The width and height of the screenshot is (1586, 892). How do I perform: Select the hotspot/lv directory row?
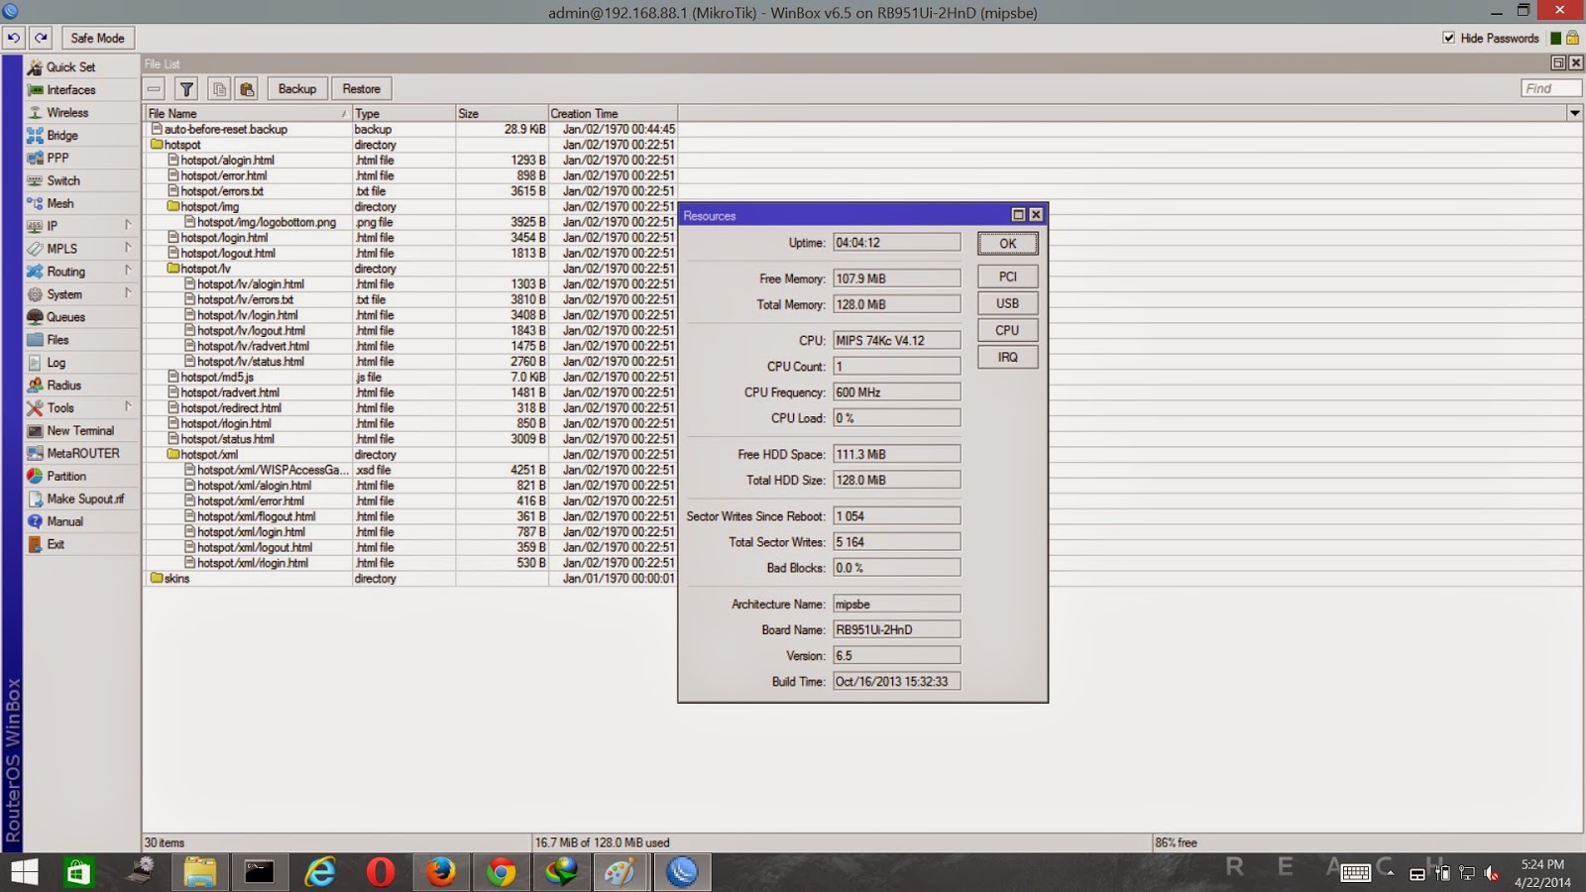(x=411, y=269)
